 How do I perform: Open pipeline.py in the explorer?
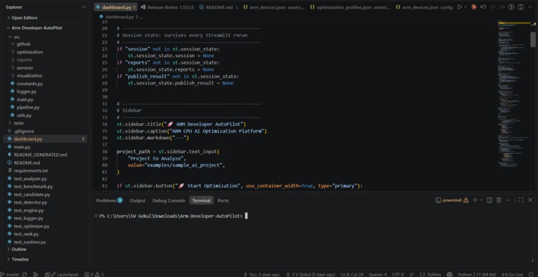coord(28,107)
